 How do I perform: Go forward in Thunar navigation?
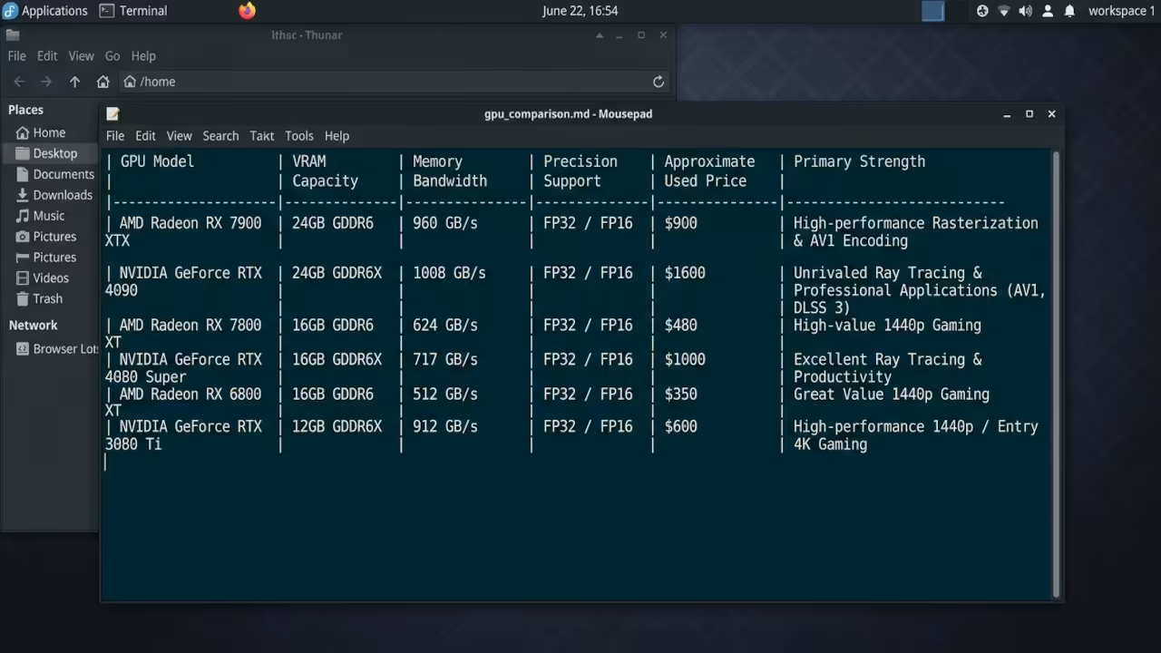[x=46, y=82]
